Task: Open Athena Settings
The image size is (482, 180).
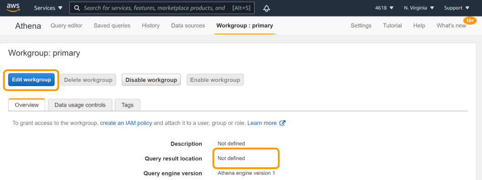Action: click(x=361, y=26)
